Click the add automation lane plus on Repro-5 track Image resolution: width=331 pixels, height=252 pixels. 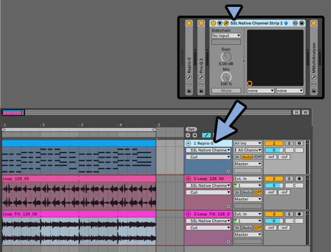coord(228,171)
